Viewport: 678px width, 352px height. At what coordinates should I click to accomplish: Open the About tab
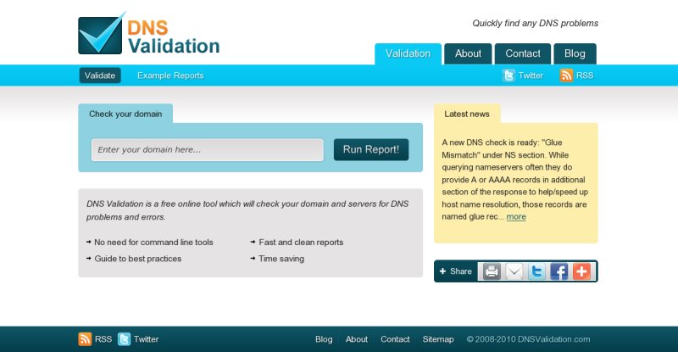[468, 53]
